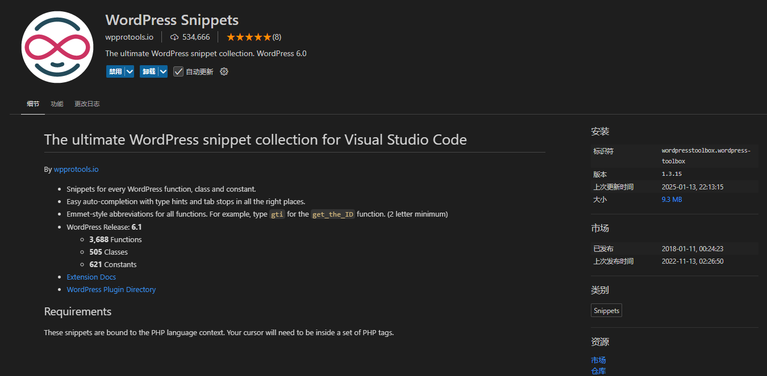Click the '3,688 Functions' list item
The height and width of the screenshot is (376, 767).
pos(115,239)
